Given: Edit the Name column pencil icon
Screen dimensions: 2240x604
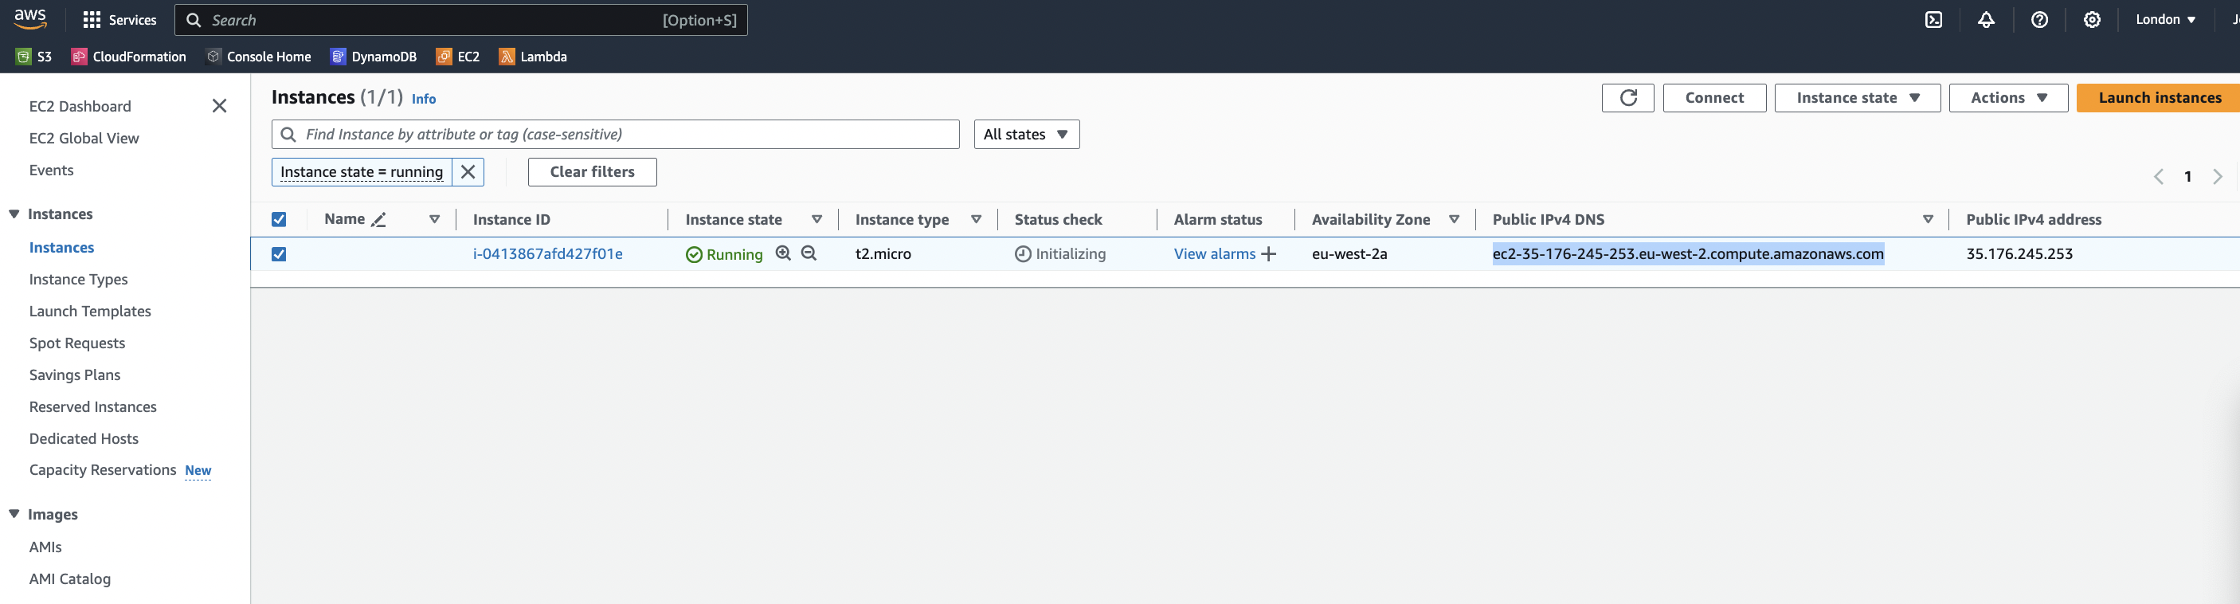Looking at the screenshot, I should [x=378, y=220].
